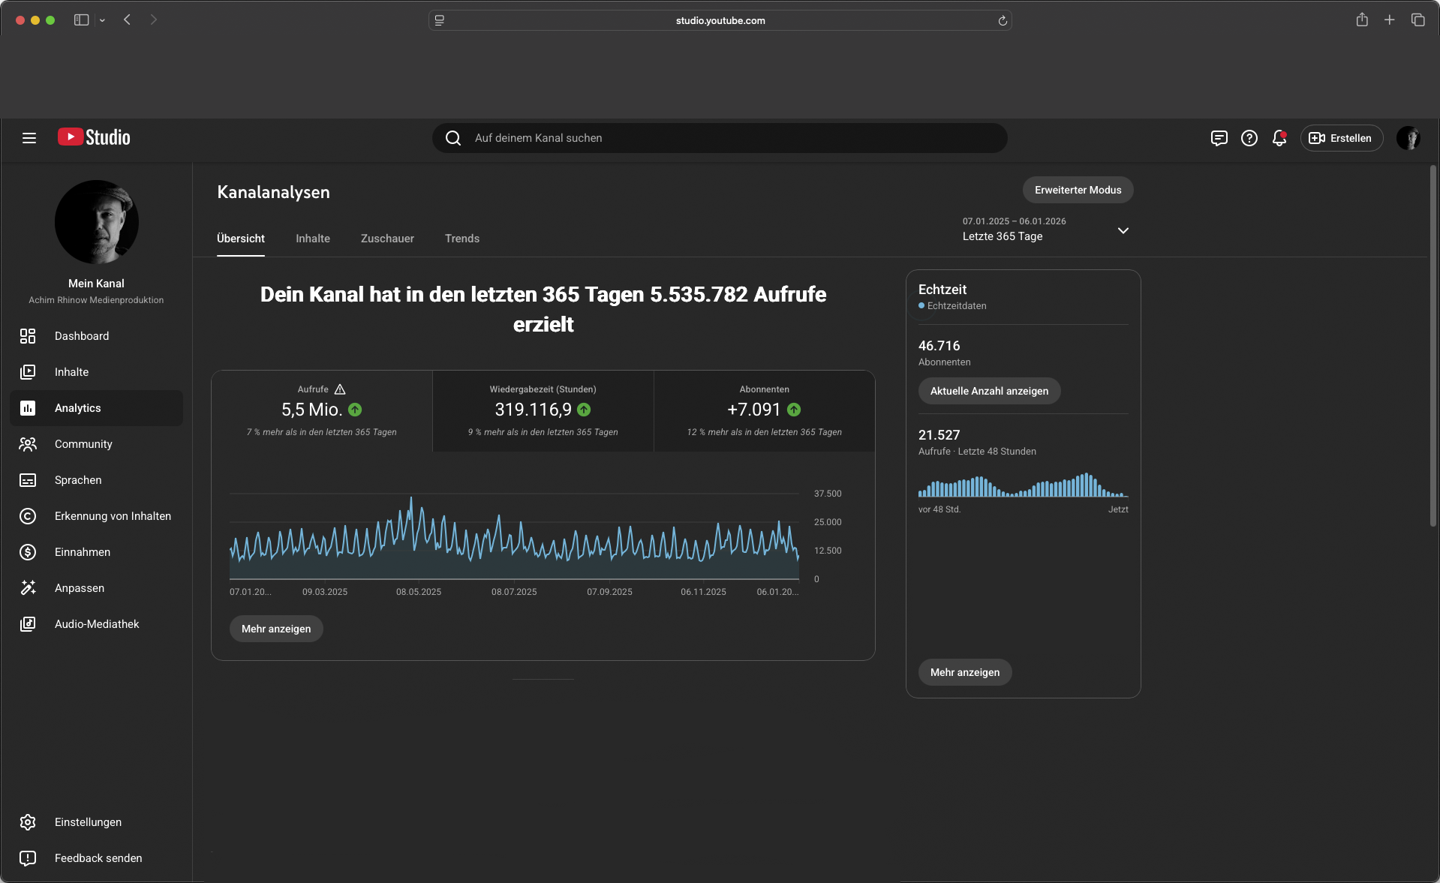Image resolution: width=1440 pixels, height=883 pixels.
Task: Expand the Letzte 365 Tage date range
Action: pyautogui.click(x=1123, y=230)
